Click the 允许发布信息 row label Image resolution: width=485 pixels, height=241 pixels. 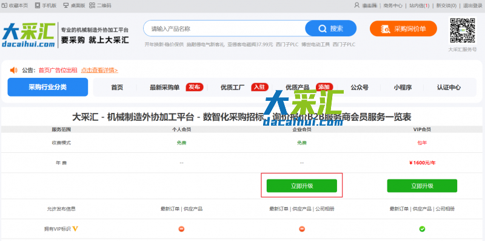(x=61, y=209)
